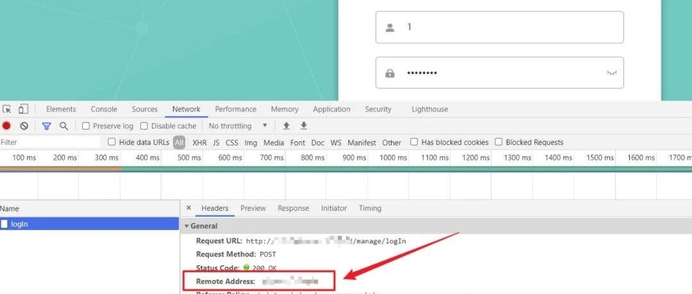Toggle the device toolbar icon
Viewport: 692px width, 294px height.
pos(24,109)
